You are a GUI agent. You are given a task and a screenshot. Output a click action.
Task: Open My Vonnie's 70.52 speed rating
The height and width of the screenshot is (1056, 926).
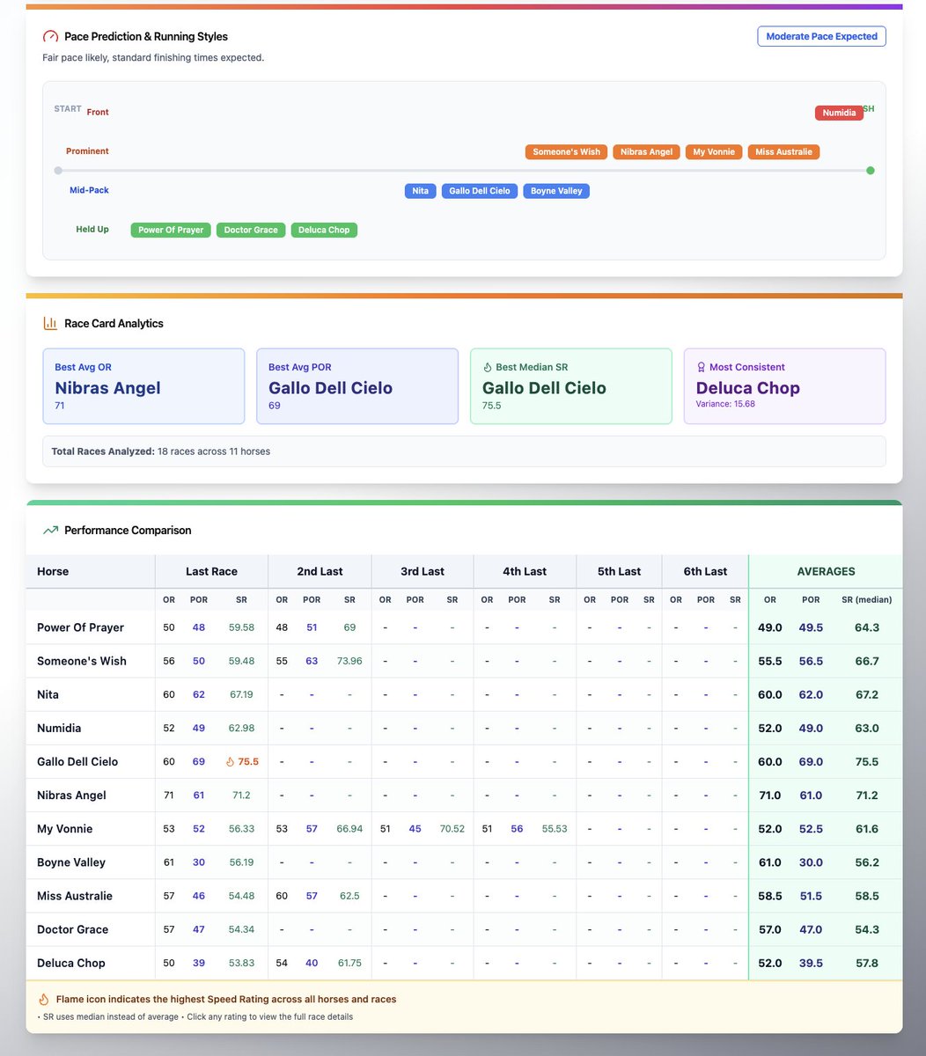452,829
